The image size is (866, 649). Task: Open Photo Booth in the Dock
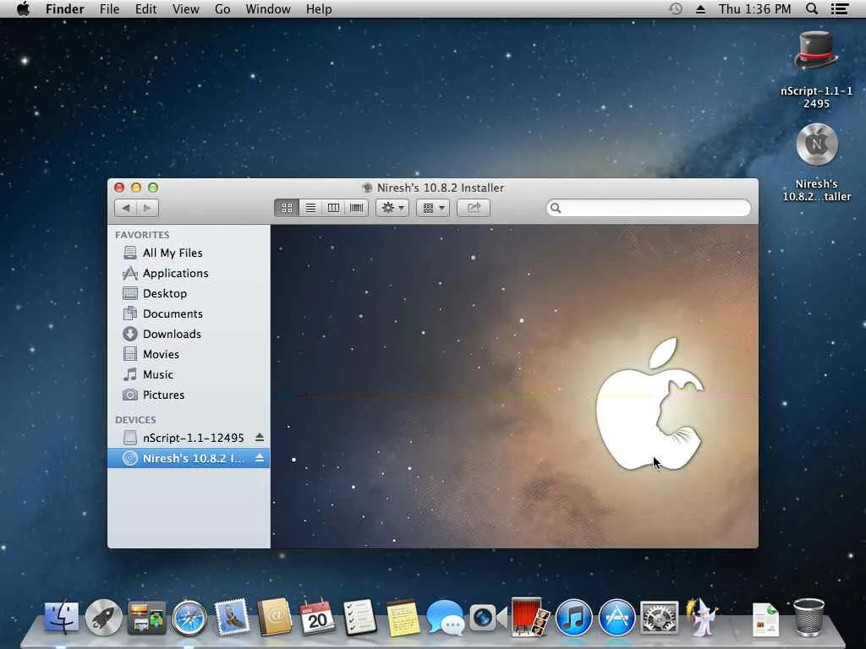(x=530, y=617)
